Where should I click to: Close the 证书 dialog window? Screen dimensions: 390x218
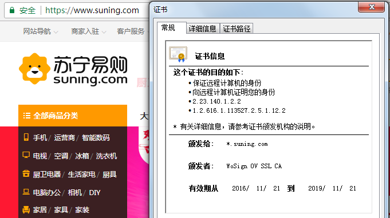(371, 7)
